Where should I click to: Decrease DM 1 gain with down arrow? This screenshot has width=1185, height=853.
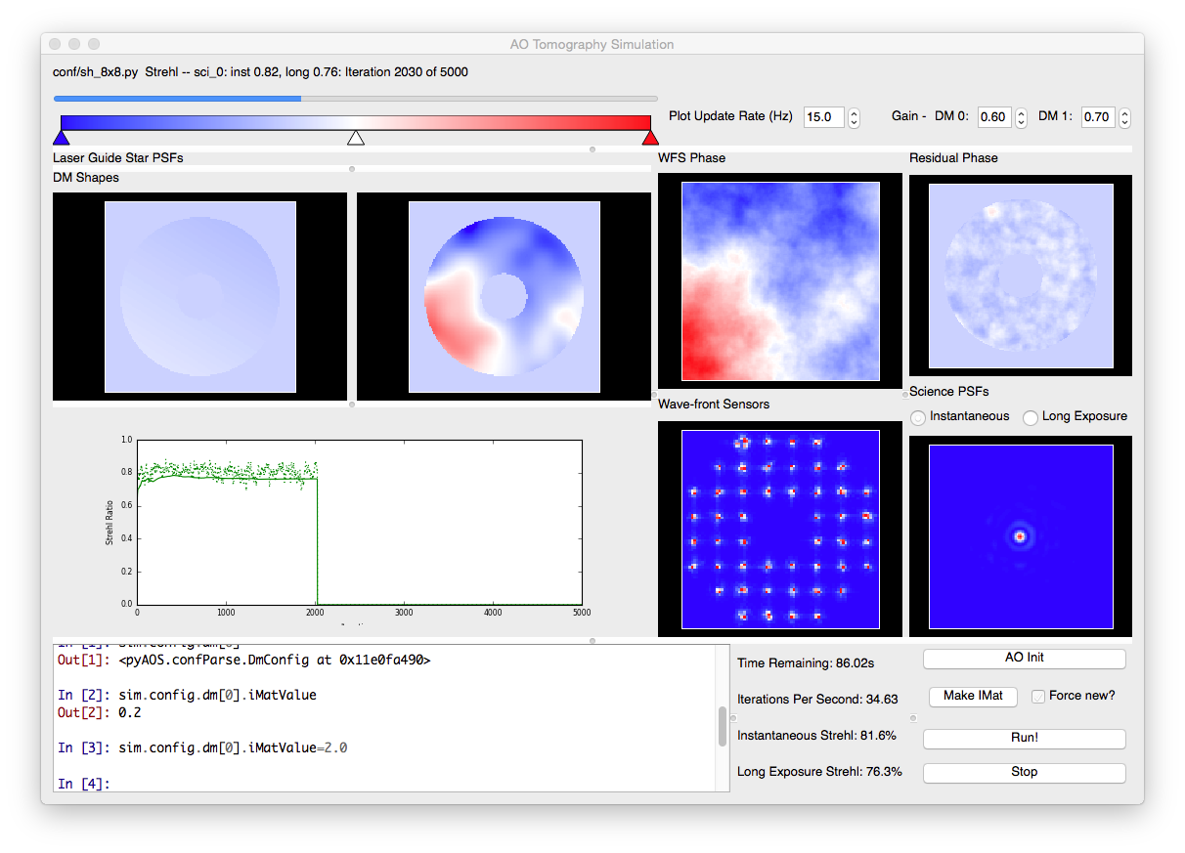click(1124, 123)
